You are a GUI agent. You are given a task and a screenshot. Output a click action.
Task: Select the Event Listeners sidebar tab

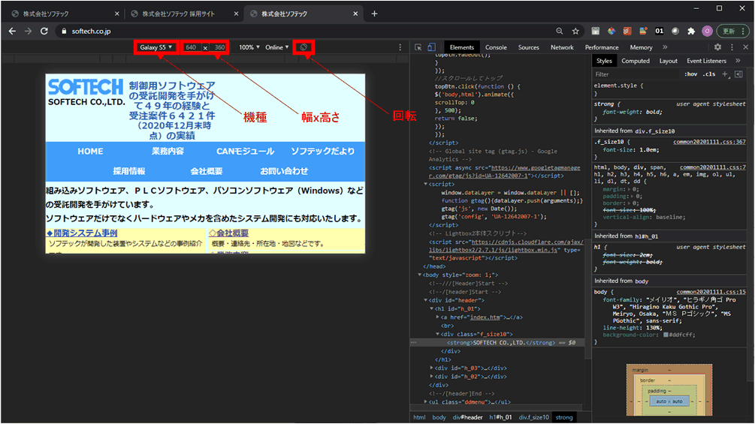click(x=706, y=61)
